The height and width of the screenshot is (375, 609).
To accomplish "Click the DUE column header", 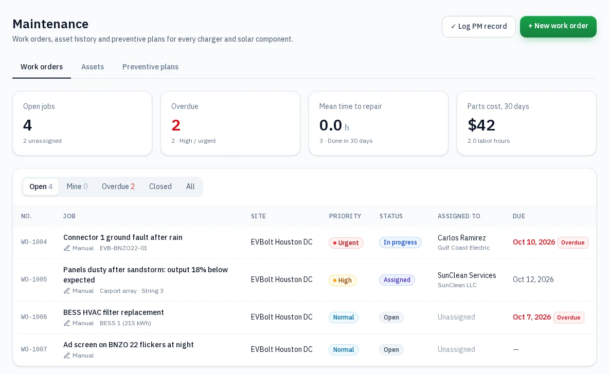I will point(519,216).
